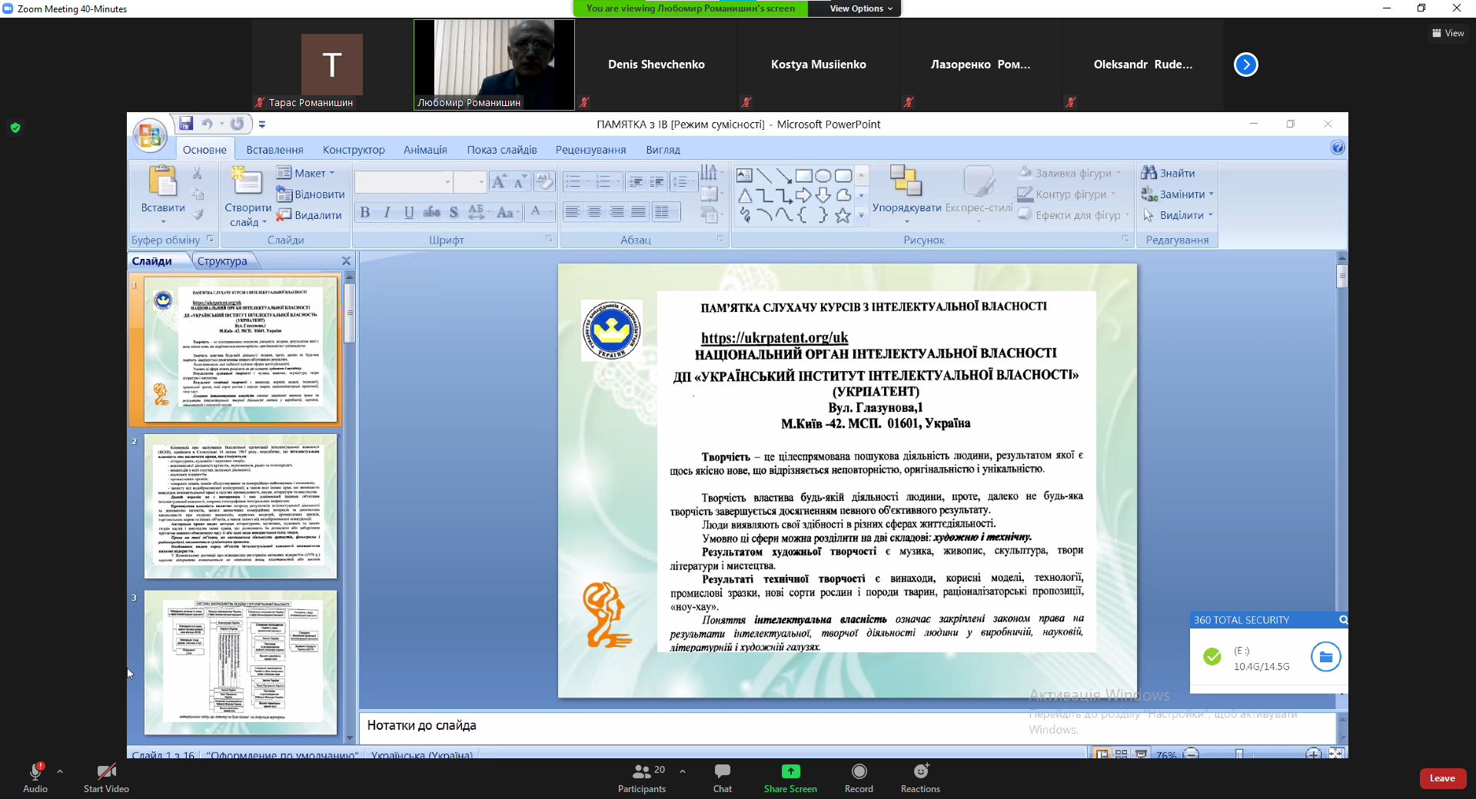
Task: Open the Participants panel
Action: [642, 771]
